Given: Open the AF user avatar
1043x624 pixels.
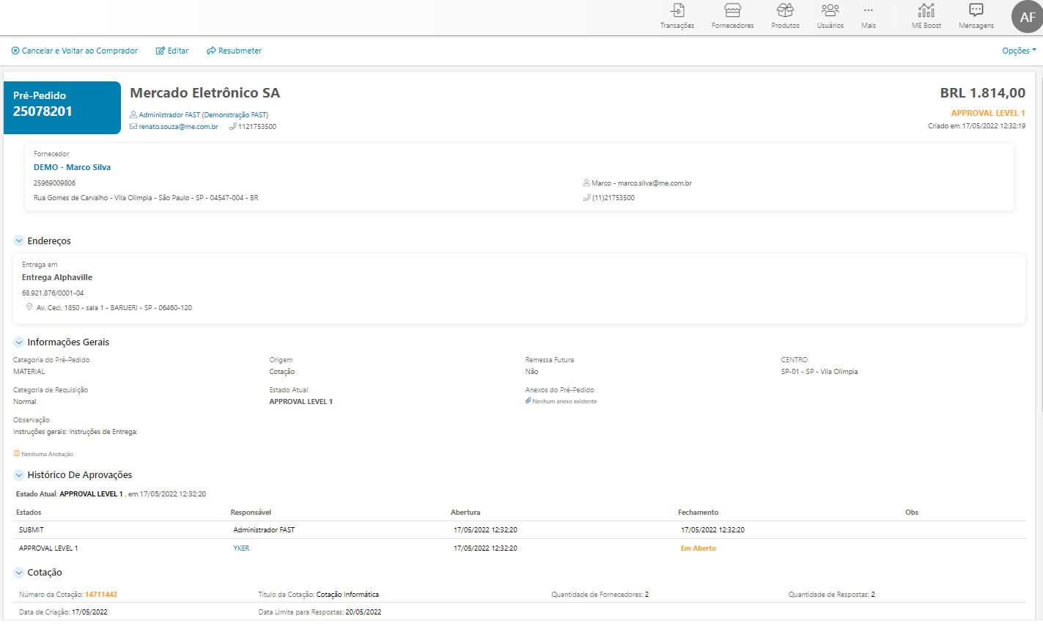Looking at the screenshot, I should [1028, 17].
